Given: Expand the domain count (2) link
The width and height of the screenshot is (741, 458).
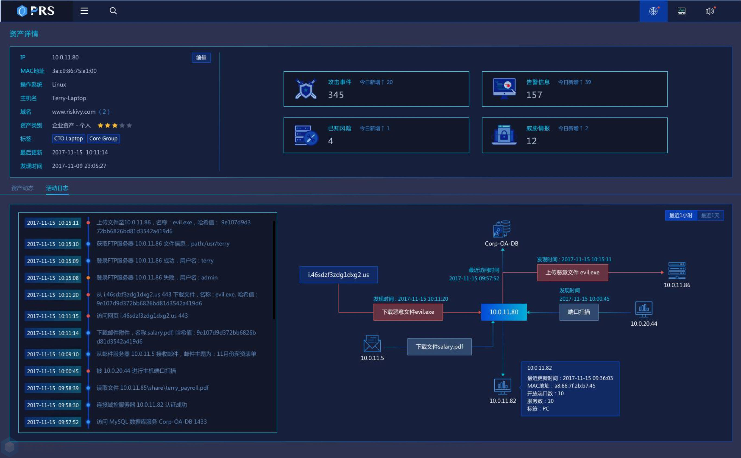Looking at the screenshot, I should click(x=104, y=112).
